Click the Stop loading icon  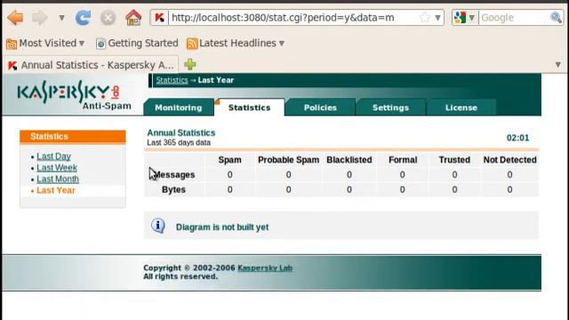point(108,18)
